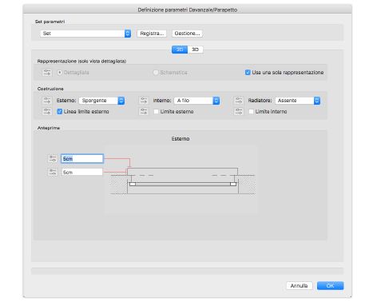Image resolution: width=381 pixels, height=302 pixels.
Task: Click the Registra... button
Action: coord(152,34)
